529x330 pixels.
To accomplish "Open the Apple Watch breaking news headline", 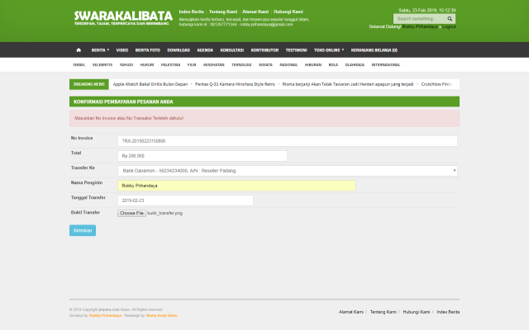I will (150, 84).
